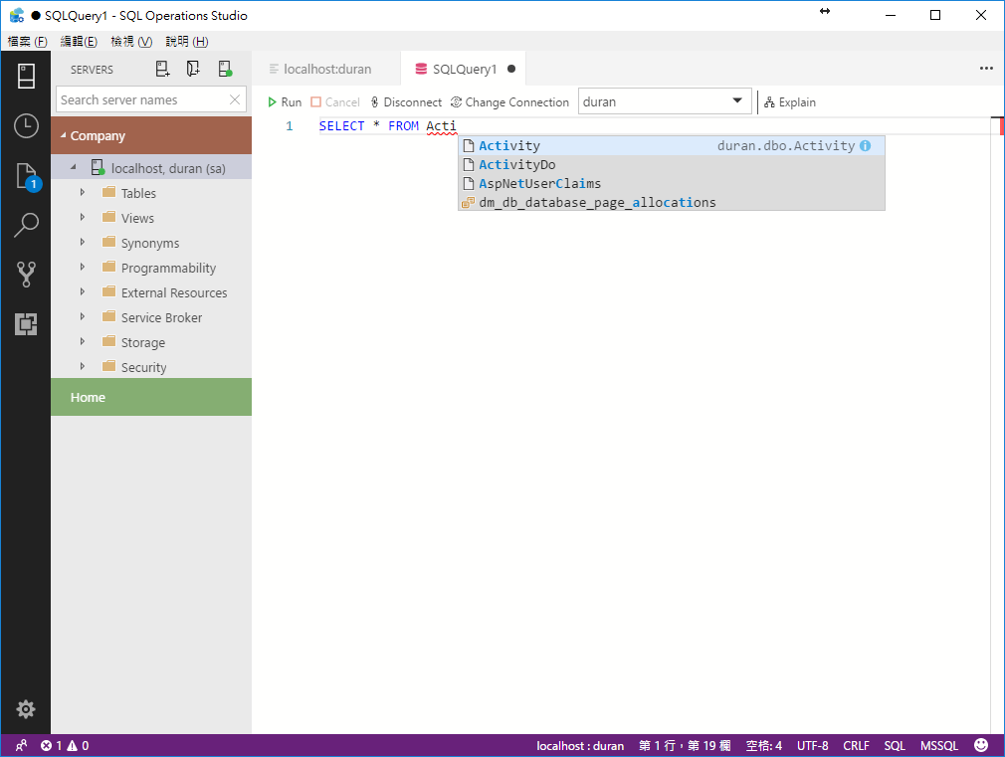Click CRLF line ending indicator
1005x757 pixels.
857,745
